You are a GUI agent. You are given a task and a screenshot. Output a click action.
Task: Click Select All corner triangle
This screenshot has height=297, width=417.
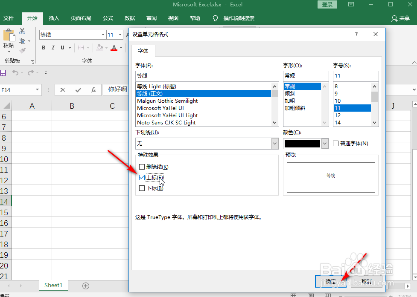click(7, 106)
